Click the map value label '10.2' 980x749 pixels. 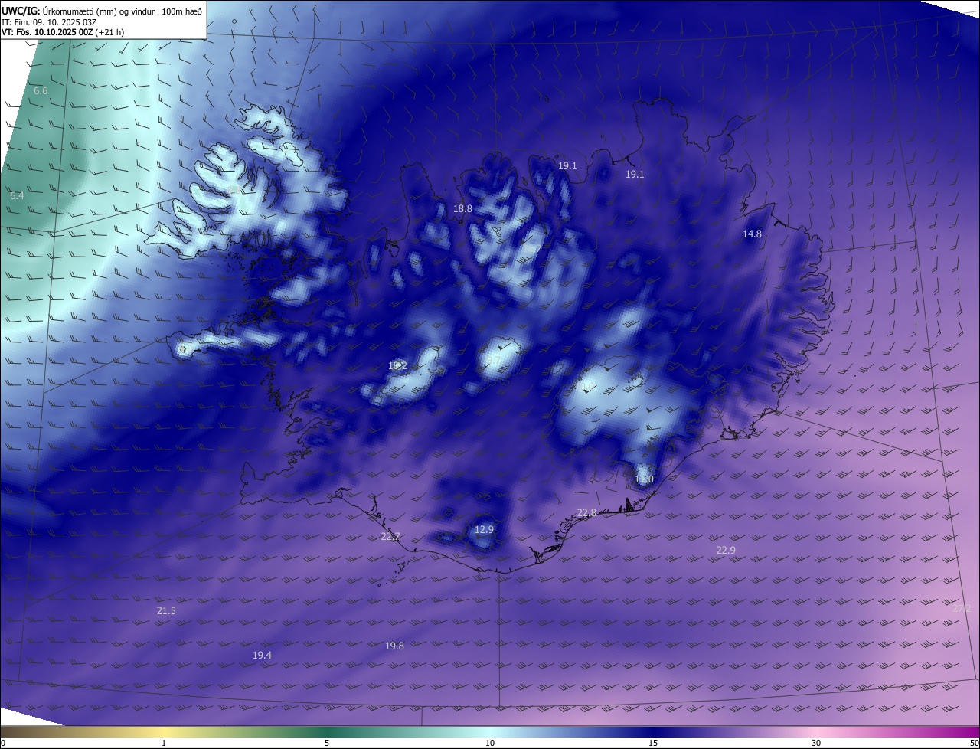click(x=397, y=366)
